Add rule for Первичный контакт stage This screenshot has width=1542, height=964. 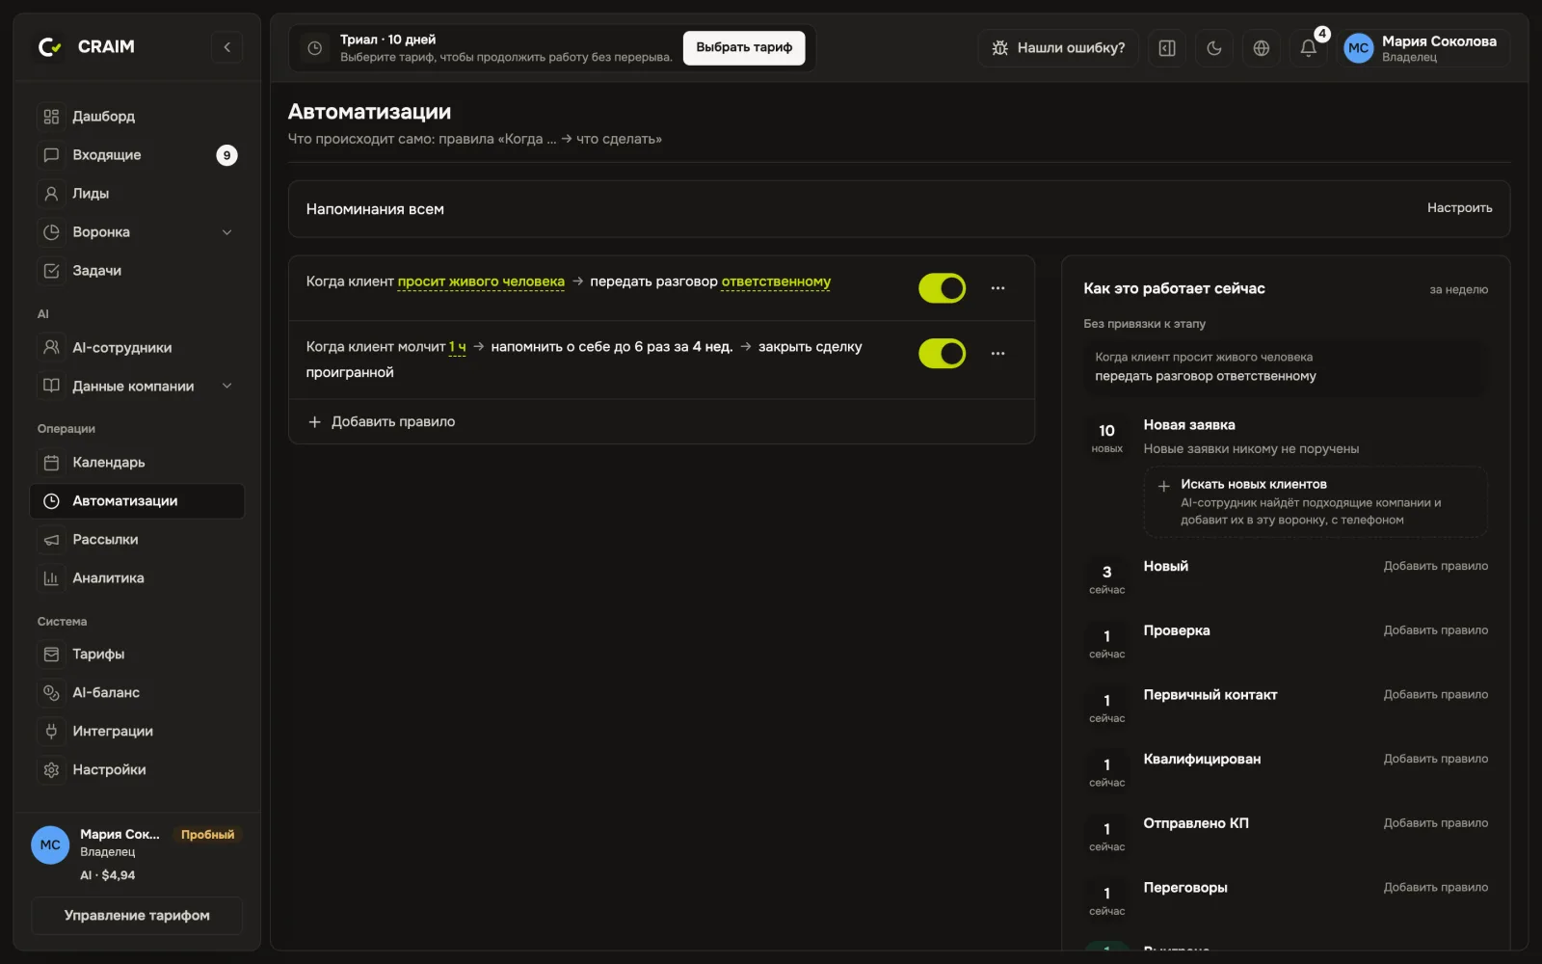tap(1435, 695)
